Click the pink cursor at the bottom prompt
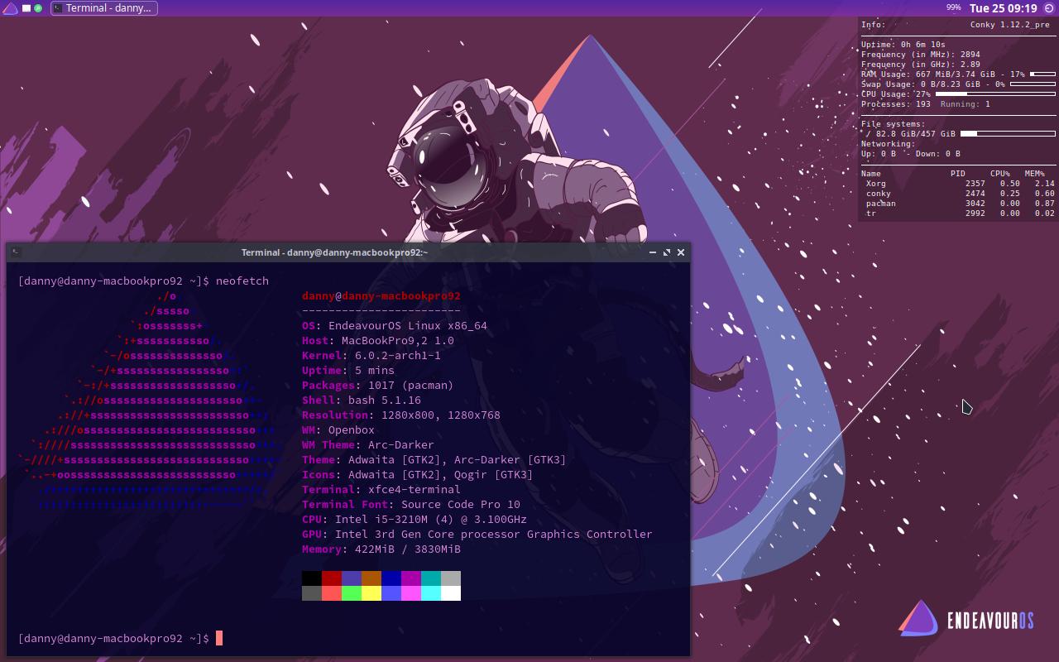Image resolution: width=1059 pixels, height=662 pixels. [x=219, y=638]
